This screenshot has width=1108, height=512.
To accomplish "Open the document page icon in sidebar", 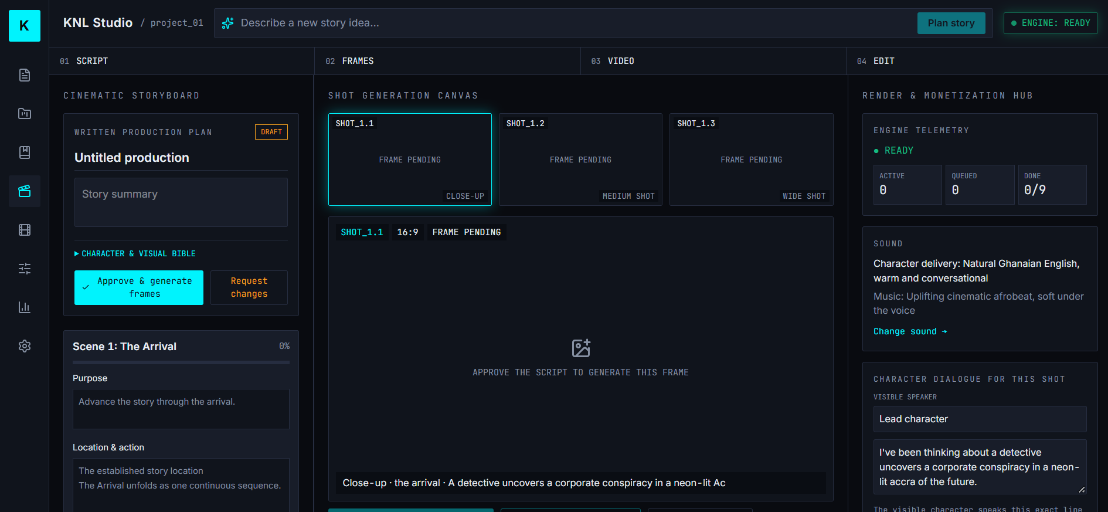I will click(x=25, y=75).
